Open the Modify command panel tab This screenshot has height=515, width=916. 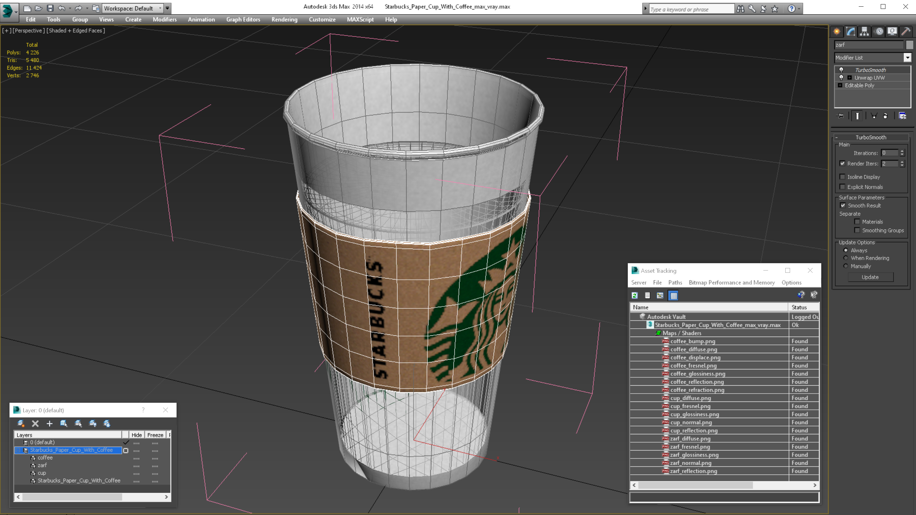(x=850, y=32)
